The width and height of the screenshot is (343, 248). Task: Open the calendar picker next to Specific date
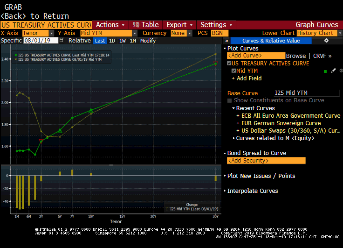coord(61,41)
